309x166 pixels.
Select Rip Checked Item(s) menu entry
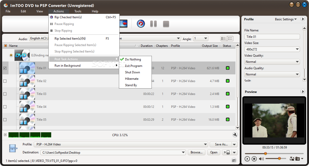(84, 17)
